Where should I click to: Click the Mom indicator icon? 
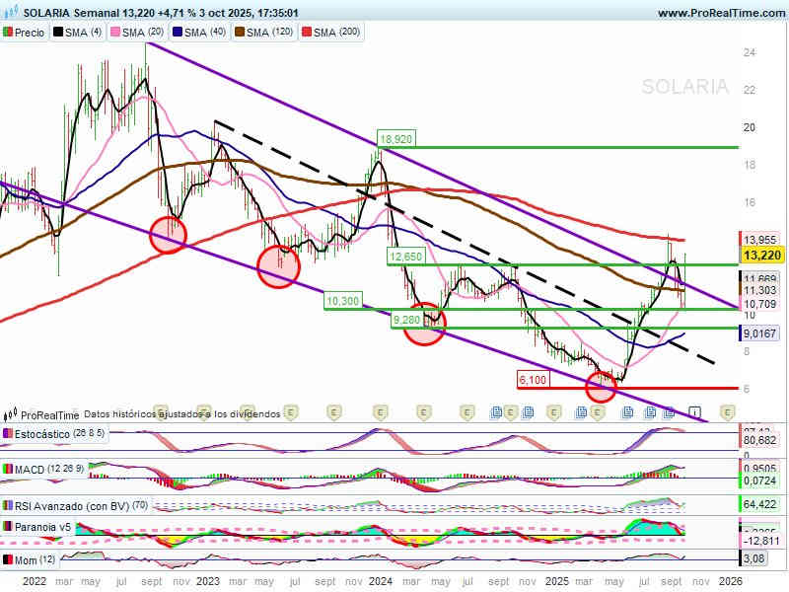pos(9,560)
